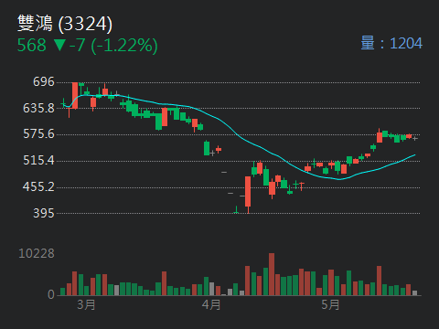Click the 0 volume axis label
439x329 pixels.
[51, 294]
